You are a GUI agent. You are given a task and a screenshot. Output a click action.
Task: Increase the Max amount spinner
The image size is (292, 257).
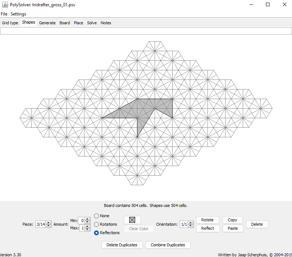click(x=87, y=226)
